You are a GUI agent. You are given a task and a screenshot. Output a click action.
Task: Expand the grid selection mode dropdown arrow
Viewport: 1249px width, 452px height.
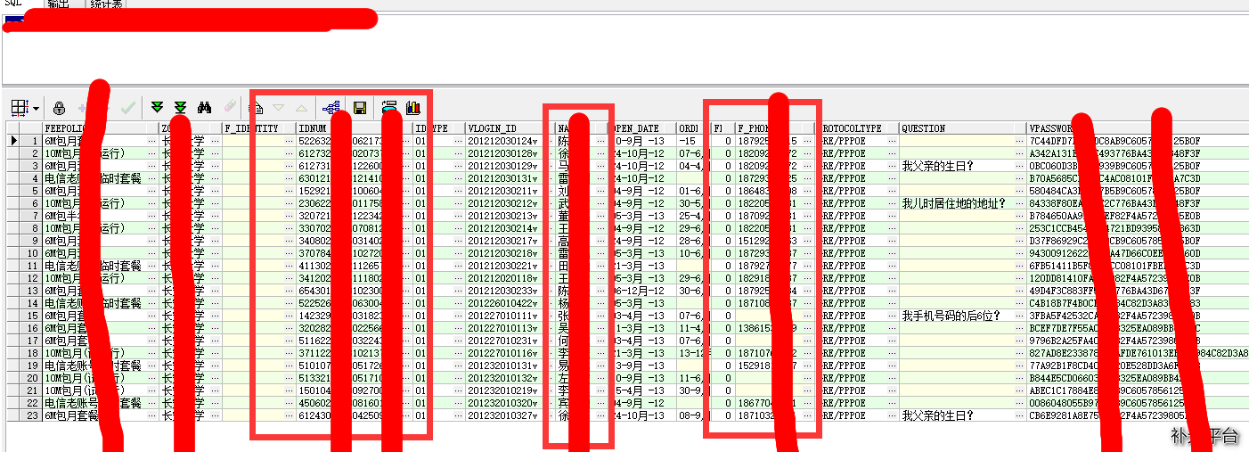[x=36, y=109]
